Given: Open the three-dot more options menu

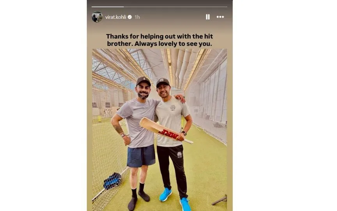Looking at the screenshot, I should coord(220,17).
